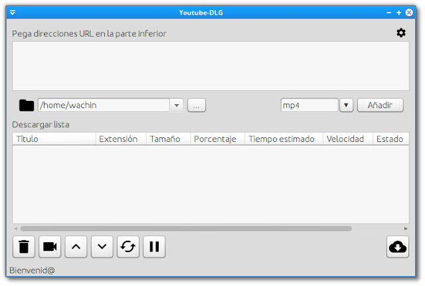The image size is (425, 286).
Task: Sort by the Título column header
Action: (x=54, y=139)
